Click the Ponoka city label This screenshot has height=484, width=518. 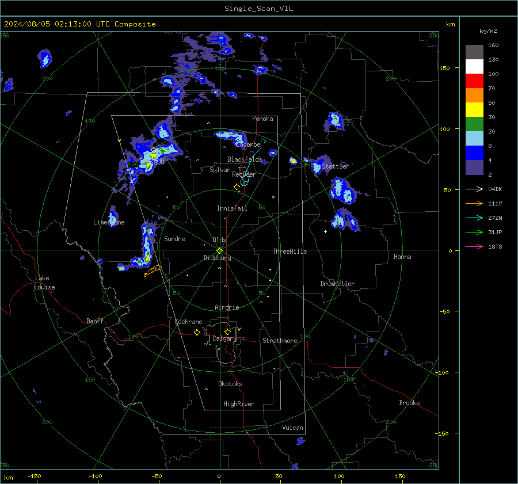click(262, 119)
